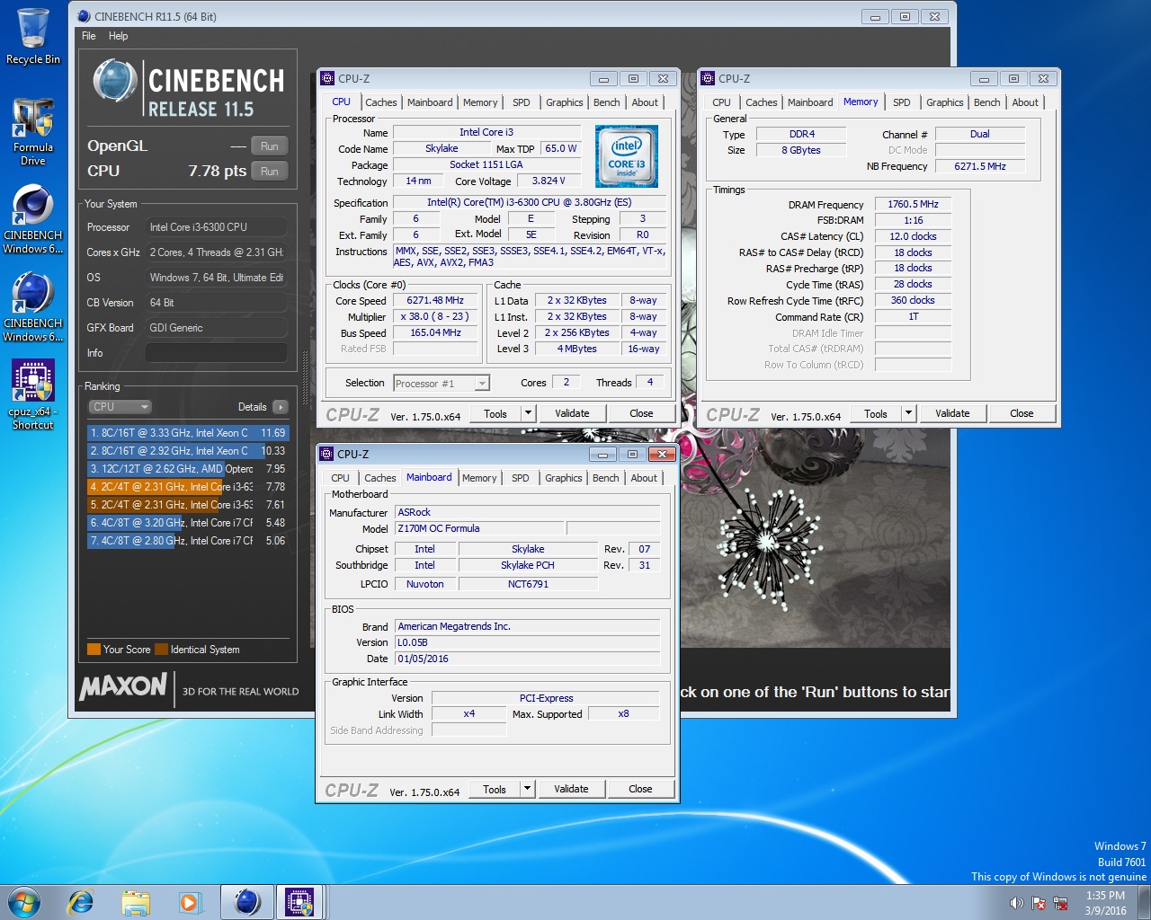Switch to the CPU-Z taskbar button
This screenshot has height=920, width=1151.
pyautogui.click(x=300, y=902)
